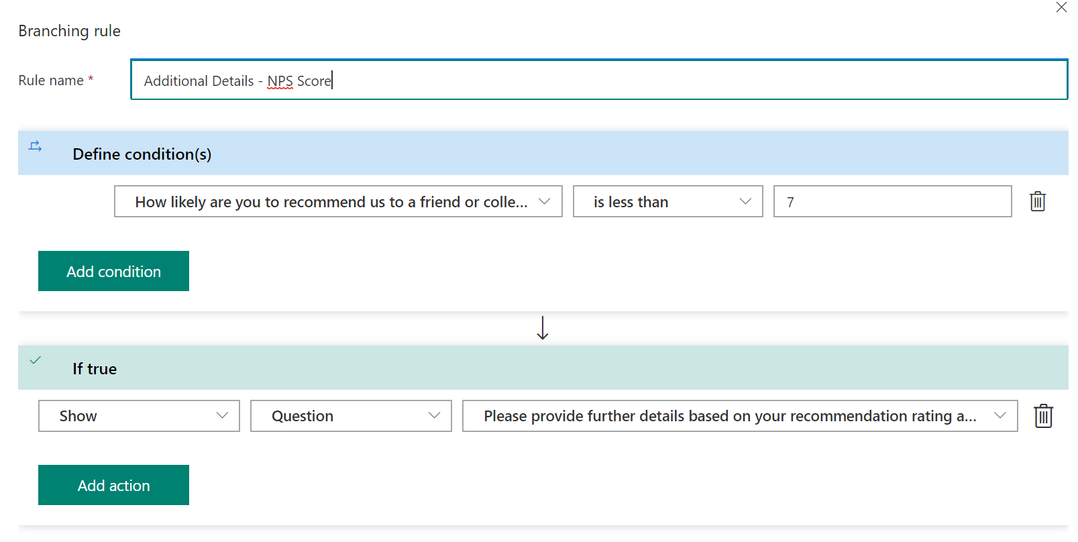Click the chevron of the recommend question dropdown
This screenshot has height=542, width=1078.
(544, 201)
